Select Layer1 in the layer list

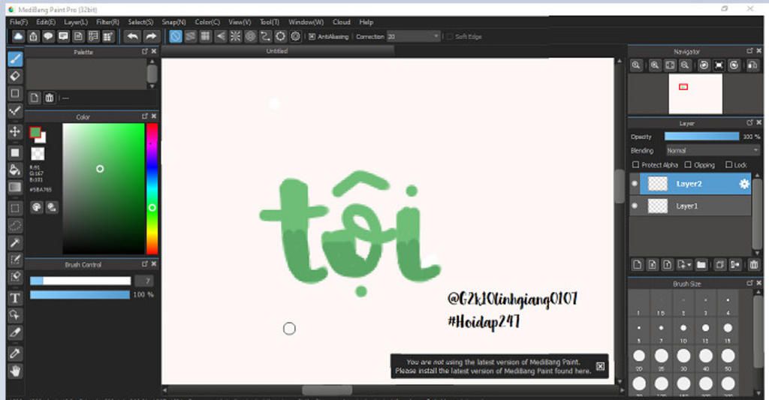(691, 206)
